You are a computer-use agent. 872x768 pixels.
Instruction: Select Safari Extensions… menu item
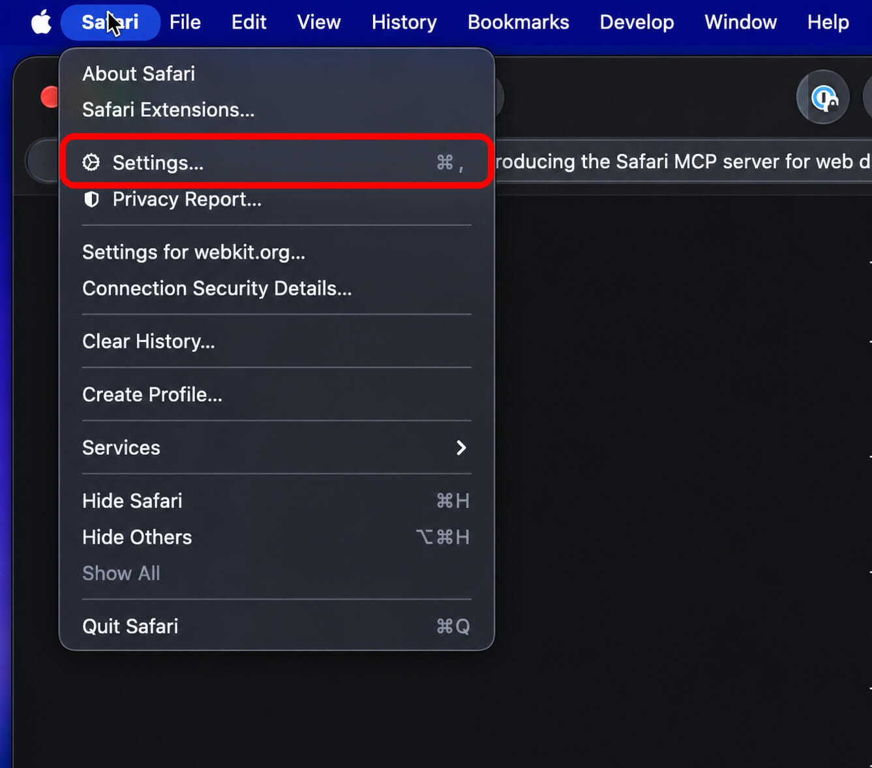pyautogui.click(x=277, y=110)
